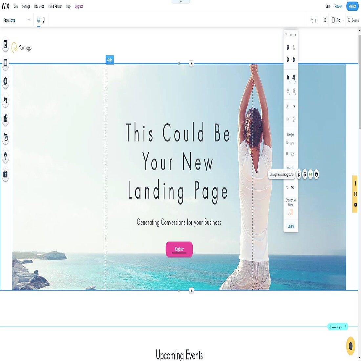Image resolution: width=361 pixels, height=361 pixels.
Task: Open the Menus & Pages panel
Action: coord(5,45)
